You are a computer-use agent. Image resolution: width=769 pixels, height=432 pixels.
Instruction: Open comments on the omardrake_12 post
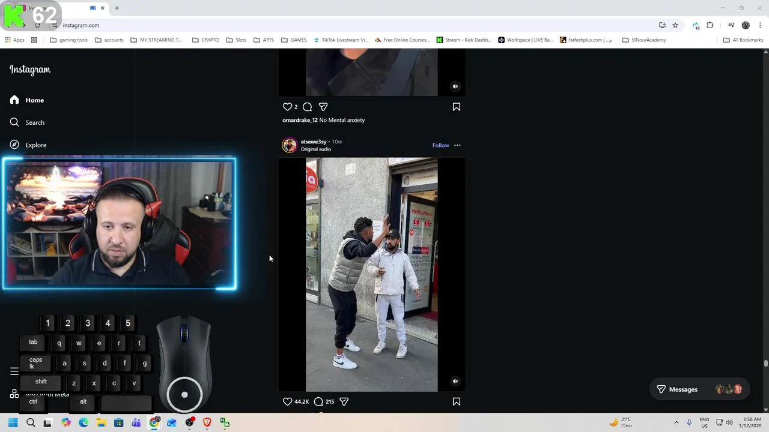coord(307,107)
